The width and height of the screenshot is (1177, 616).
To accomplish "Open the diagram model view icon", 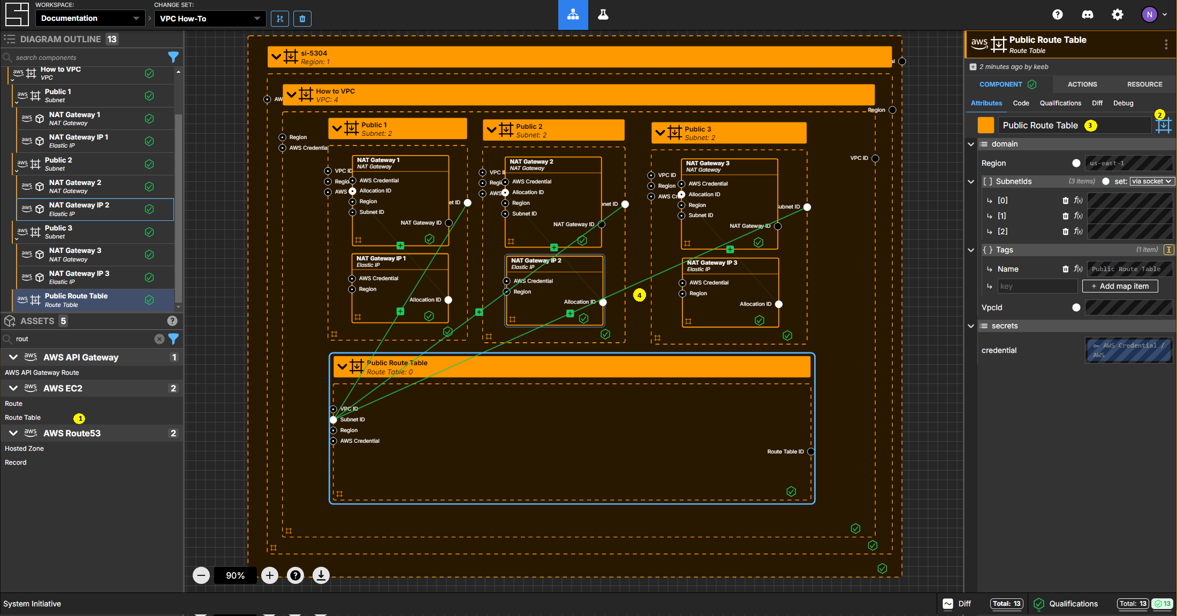I will point(573,14).
